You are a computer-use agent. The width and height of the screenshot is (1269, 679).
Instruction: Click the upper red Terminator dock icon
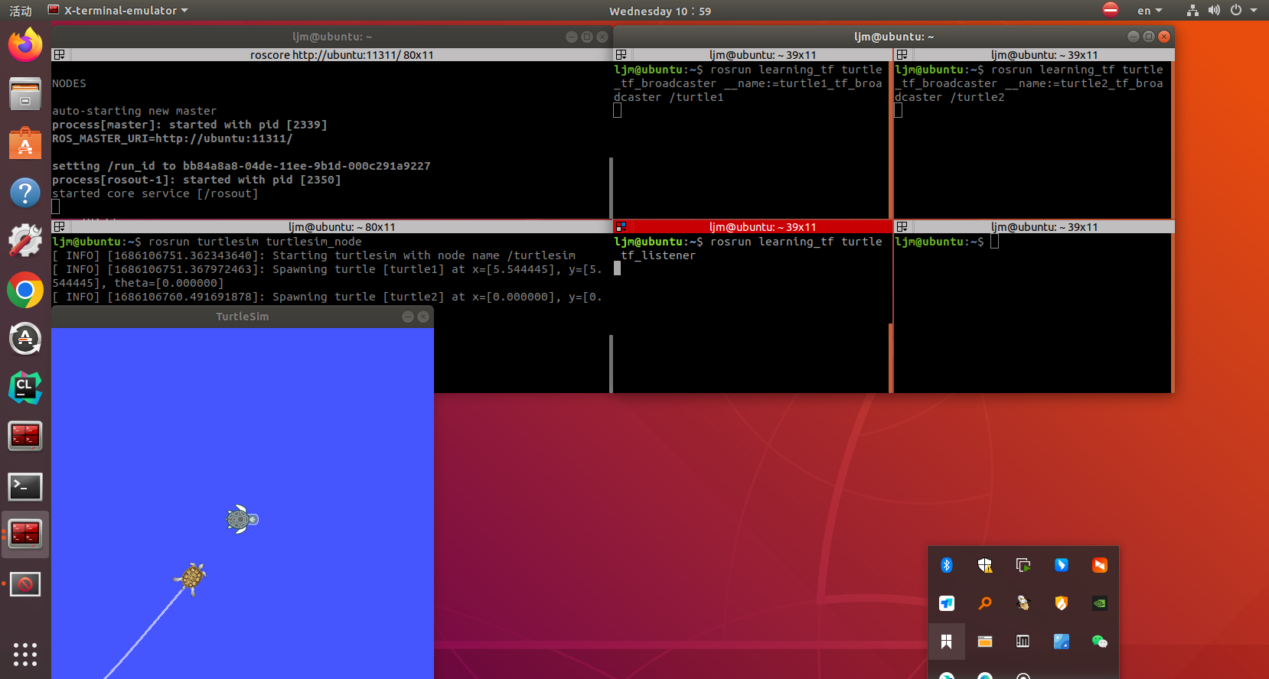tap(25, 437)
